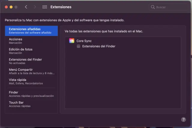Click the Core Sync extension name

(x=84, y=41)
